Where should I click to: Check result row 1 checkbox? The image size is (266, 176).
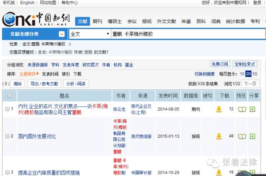tap(7, 109)
